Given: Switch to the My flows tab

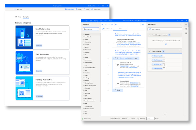Looking at the screenshot, I should pos(18,17).
